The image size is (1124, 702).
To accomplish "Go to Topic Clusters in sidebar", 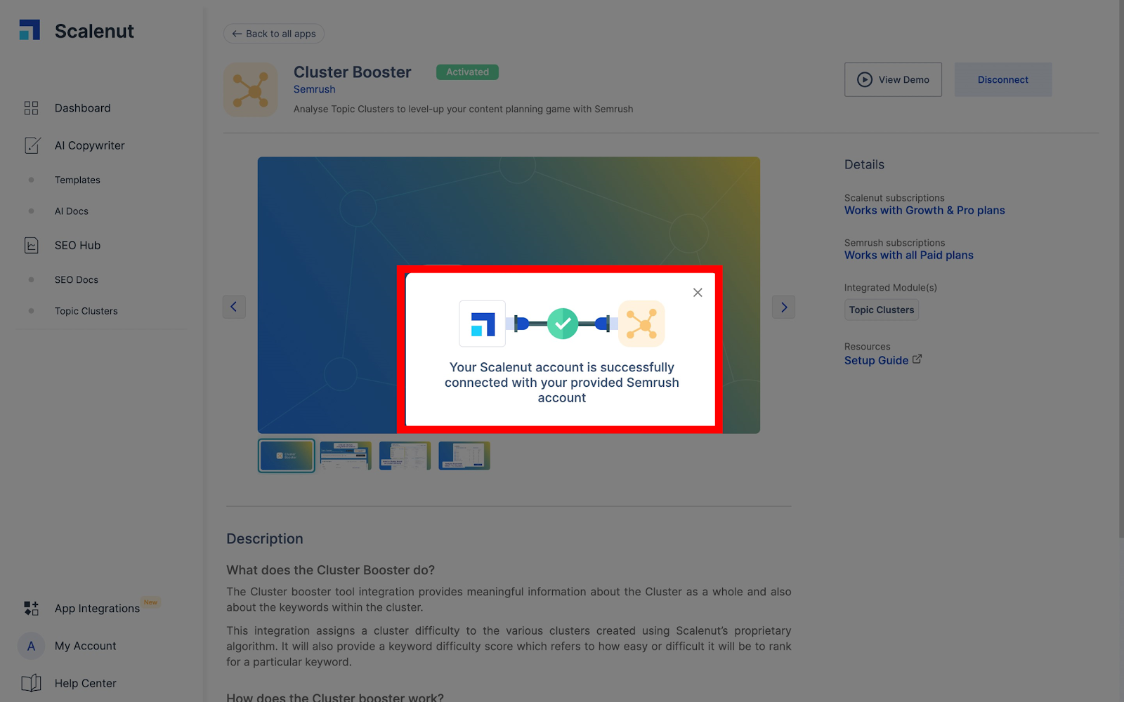I will tap(86, 311).
